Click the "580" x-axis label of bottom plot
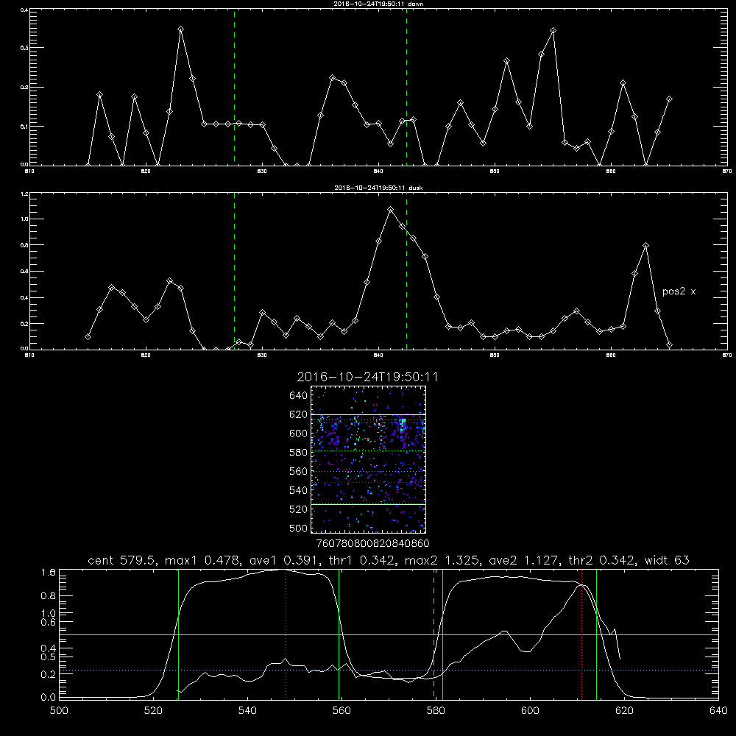This screenshot has height=736, width=736. [x=436, y=711]
